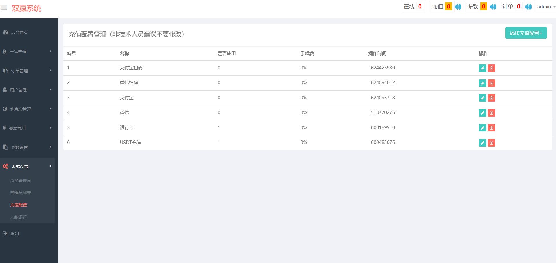This screenshot has width=556, height=263.
Task: Click the timestamp 1513770276
Action: [381, 112]
